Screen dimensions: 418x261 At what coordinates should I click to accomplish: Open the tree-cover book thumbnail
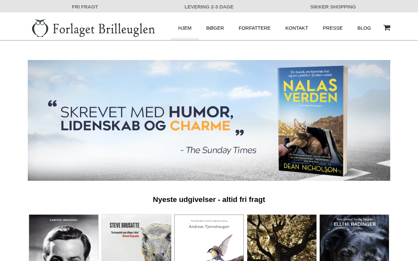point(282,238)
